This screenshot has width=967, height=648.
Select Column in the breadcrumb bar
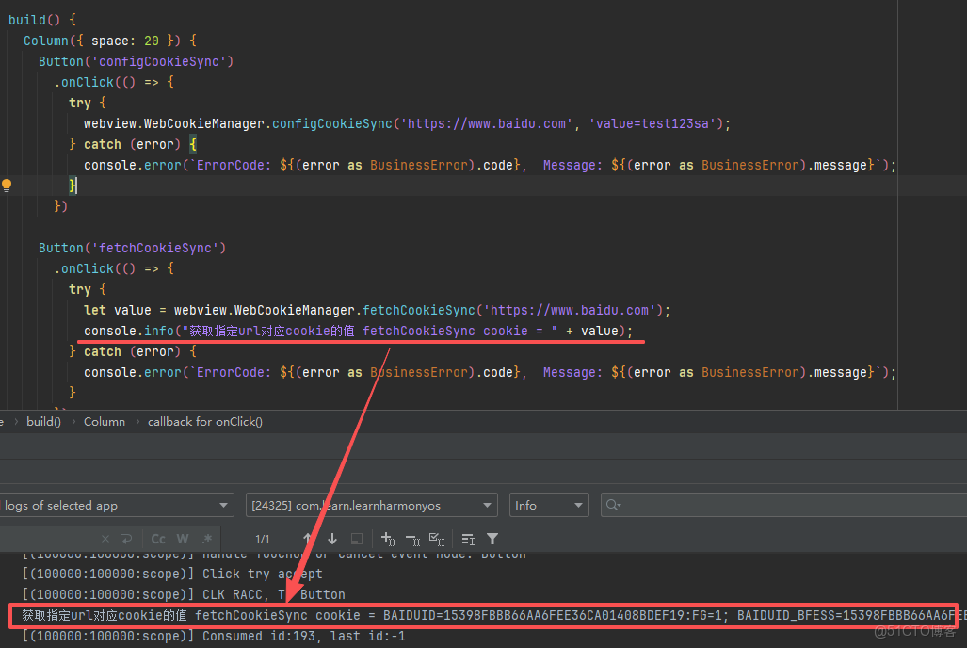click(x=104, y=421)
